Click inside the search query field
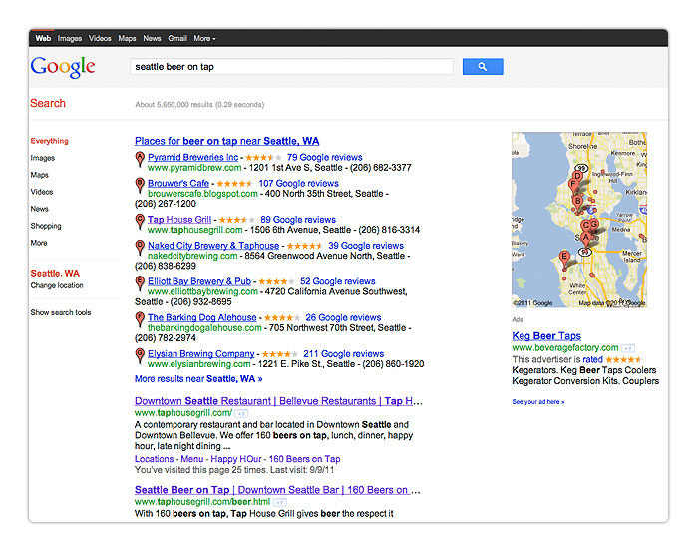The height and width of the screenshot is (553, 698). tap(291, 67)
